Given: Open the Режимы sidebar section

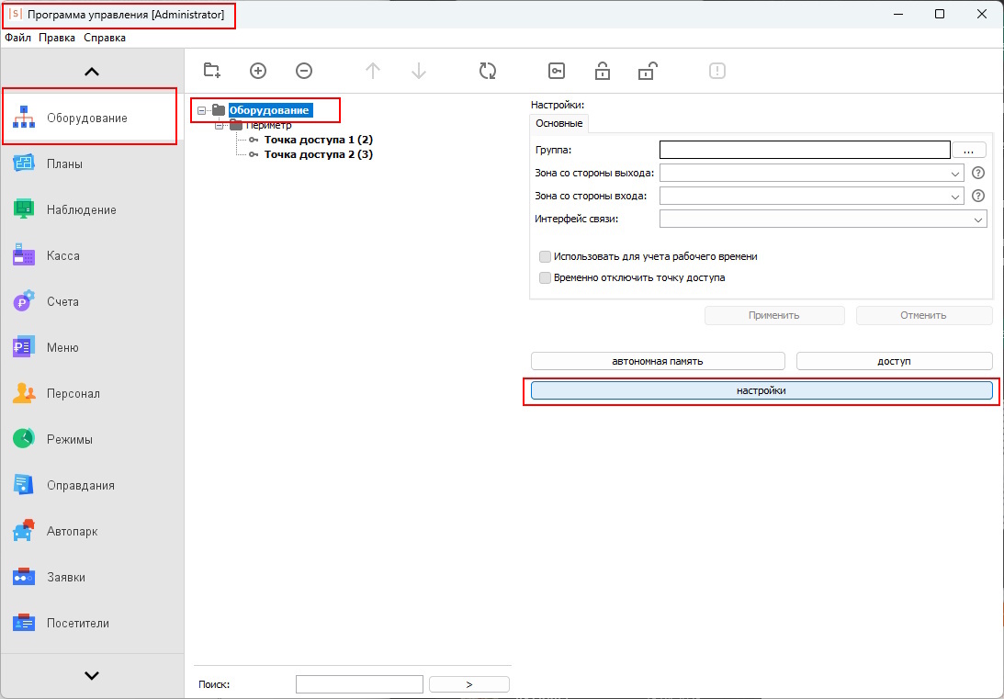Looking at the screenshot, I should (x=92, y=440).
